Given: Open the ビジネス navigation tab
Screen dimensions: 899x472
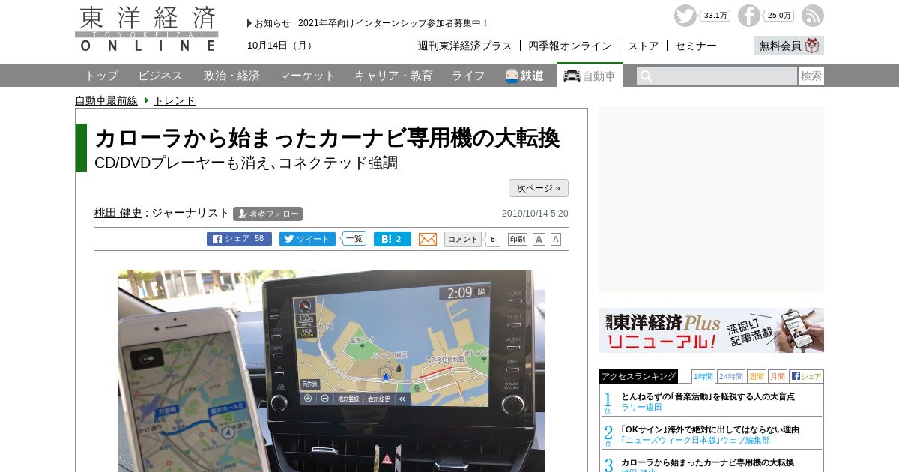Looking at the screenshot, I should [160, 76].
